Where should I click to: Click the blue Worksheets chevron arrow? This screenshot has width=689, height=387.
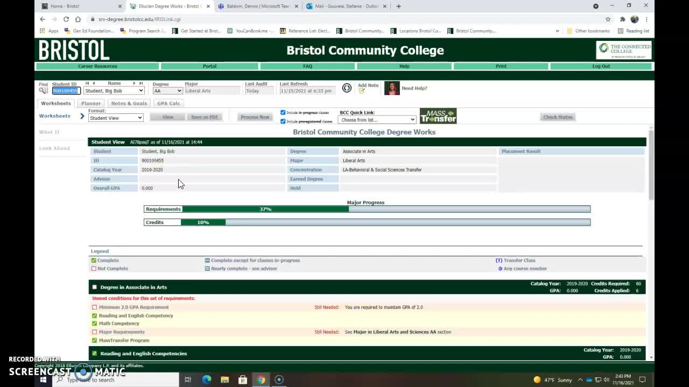click(x=82, y=116)
